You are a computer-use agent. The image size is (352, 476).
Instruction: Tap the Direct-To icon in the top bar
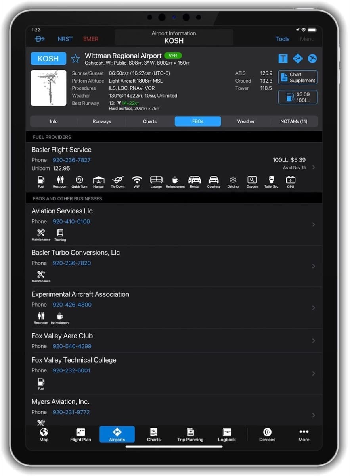coord(40,39)
